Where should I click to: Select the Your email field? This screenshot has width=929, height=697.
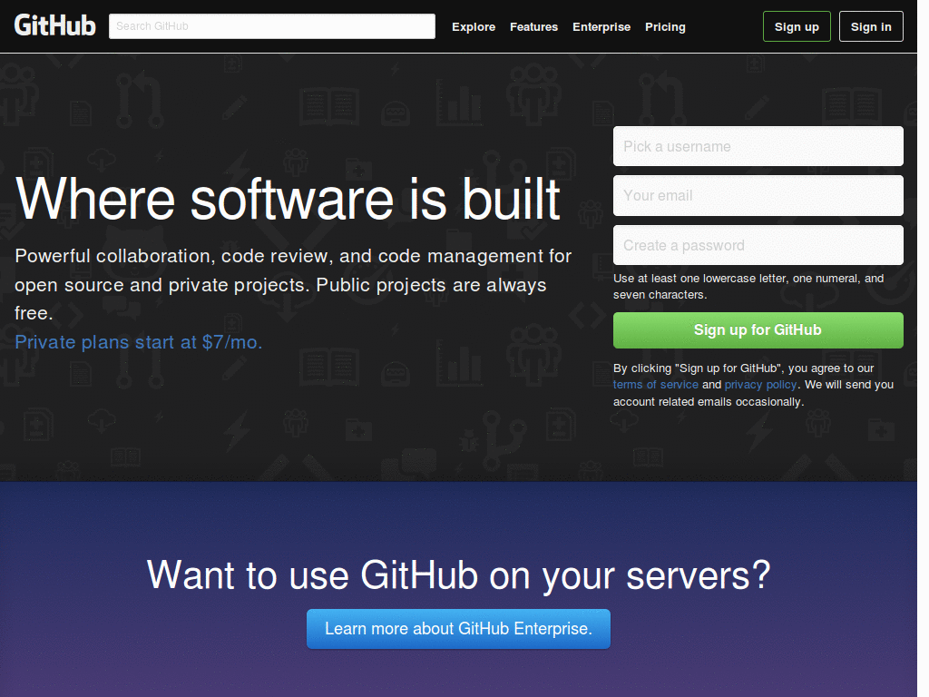pyautogui.click(x=758, y=196)
